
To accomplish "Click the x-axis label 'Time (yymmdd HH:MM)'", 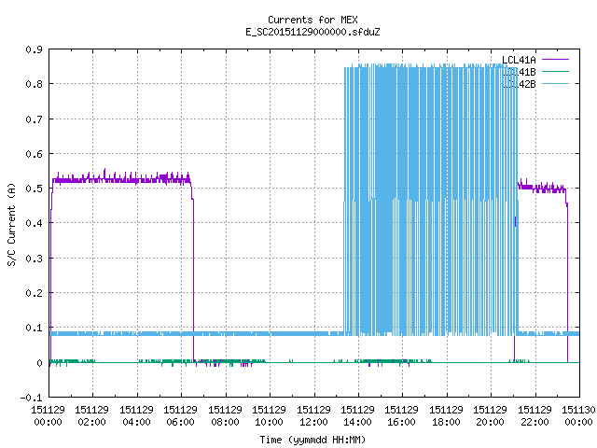I will coord(312,440).
